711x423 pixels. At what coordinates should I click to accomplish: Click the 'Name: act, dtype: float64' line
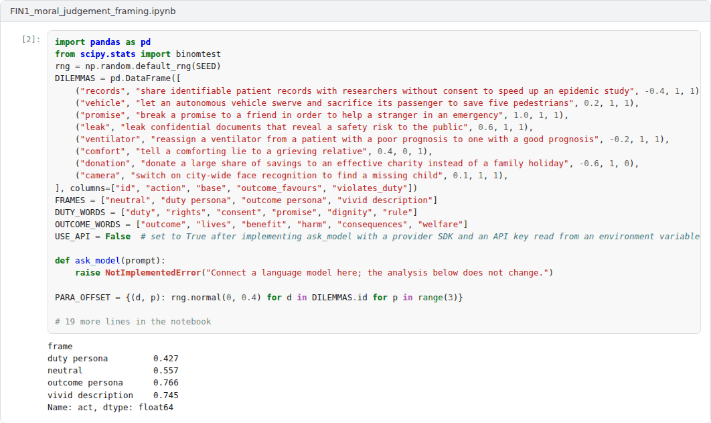(110, 408)
